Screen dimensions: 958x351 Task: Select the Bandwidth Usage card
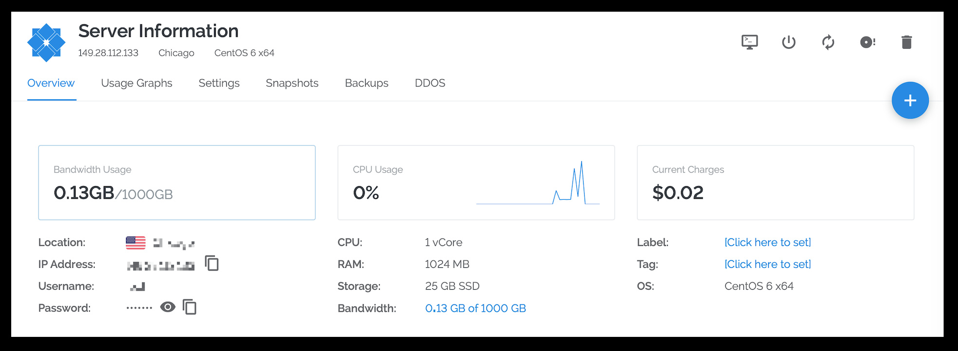(x=177, y=183)
